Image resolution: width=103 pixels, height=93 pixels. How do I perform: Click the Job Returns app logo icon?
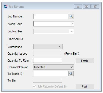pyautogui.click(x=6, y=6)
